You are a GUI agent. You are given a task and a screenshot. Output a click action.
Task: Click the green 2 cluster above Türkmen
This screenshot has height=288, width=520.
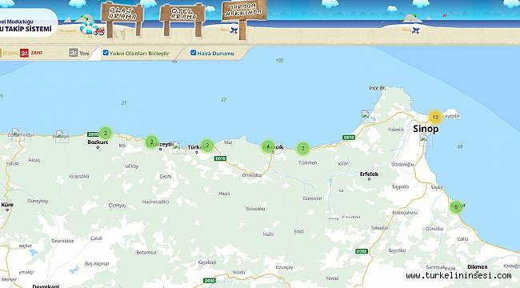(302, 149)
